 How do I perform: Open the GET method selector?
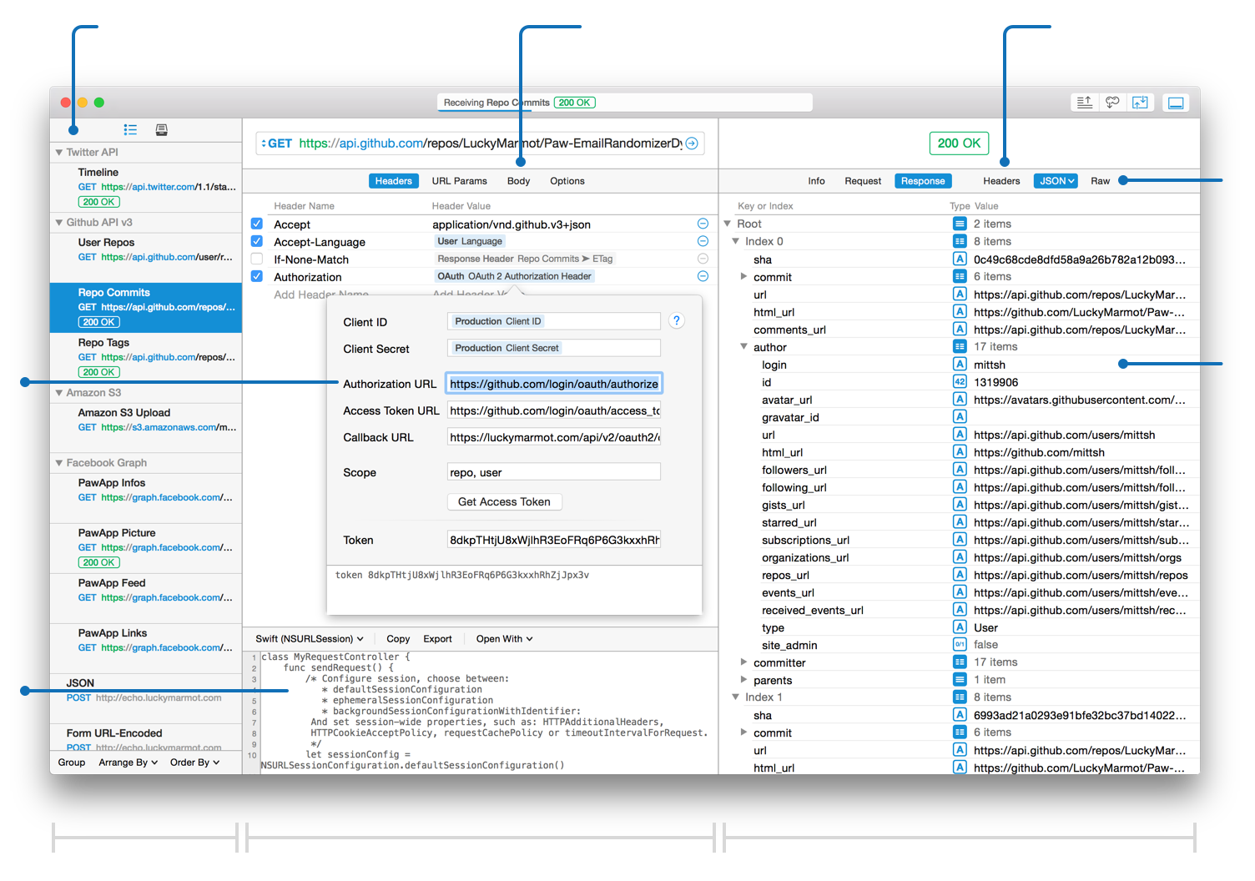(x=276, y=143)
